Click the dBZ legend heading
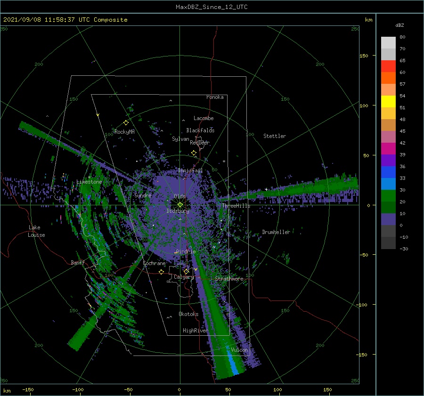Image resolution: width=424 pixels, height=396 pixels. pos(400,25)
